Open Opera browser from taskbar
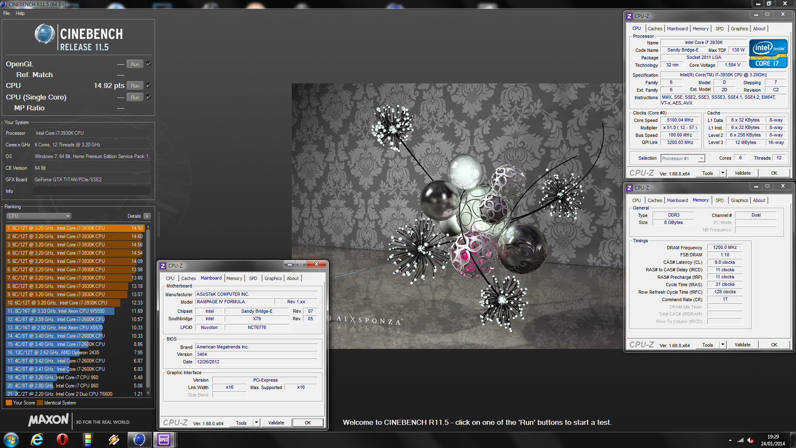The width and height of the screenshot is (796, 448). pos(63,440)
